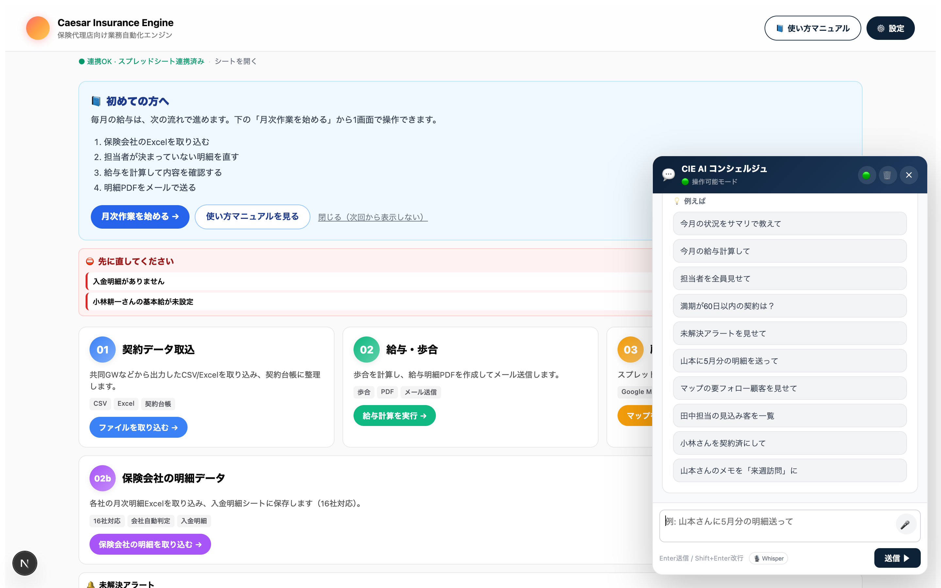The width and height of the screenshot is (941, 588).
Task: Click the 契約台帳 tag
Action: [158, 404]
